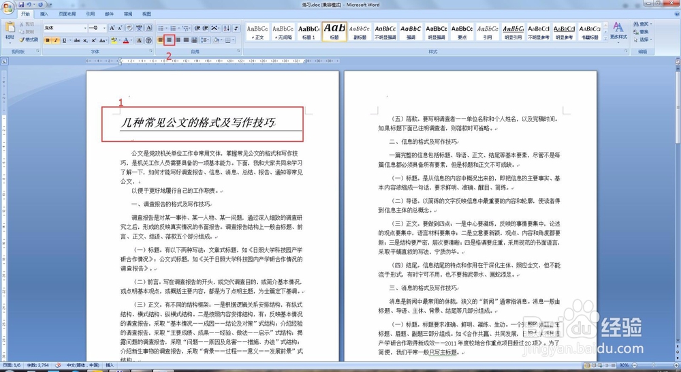The height and width of the screenshot is (372, 681).
Task: Toggle left paragraph alignment
Action: (x=161, y=40)
